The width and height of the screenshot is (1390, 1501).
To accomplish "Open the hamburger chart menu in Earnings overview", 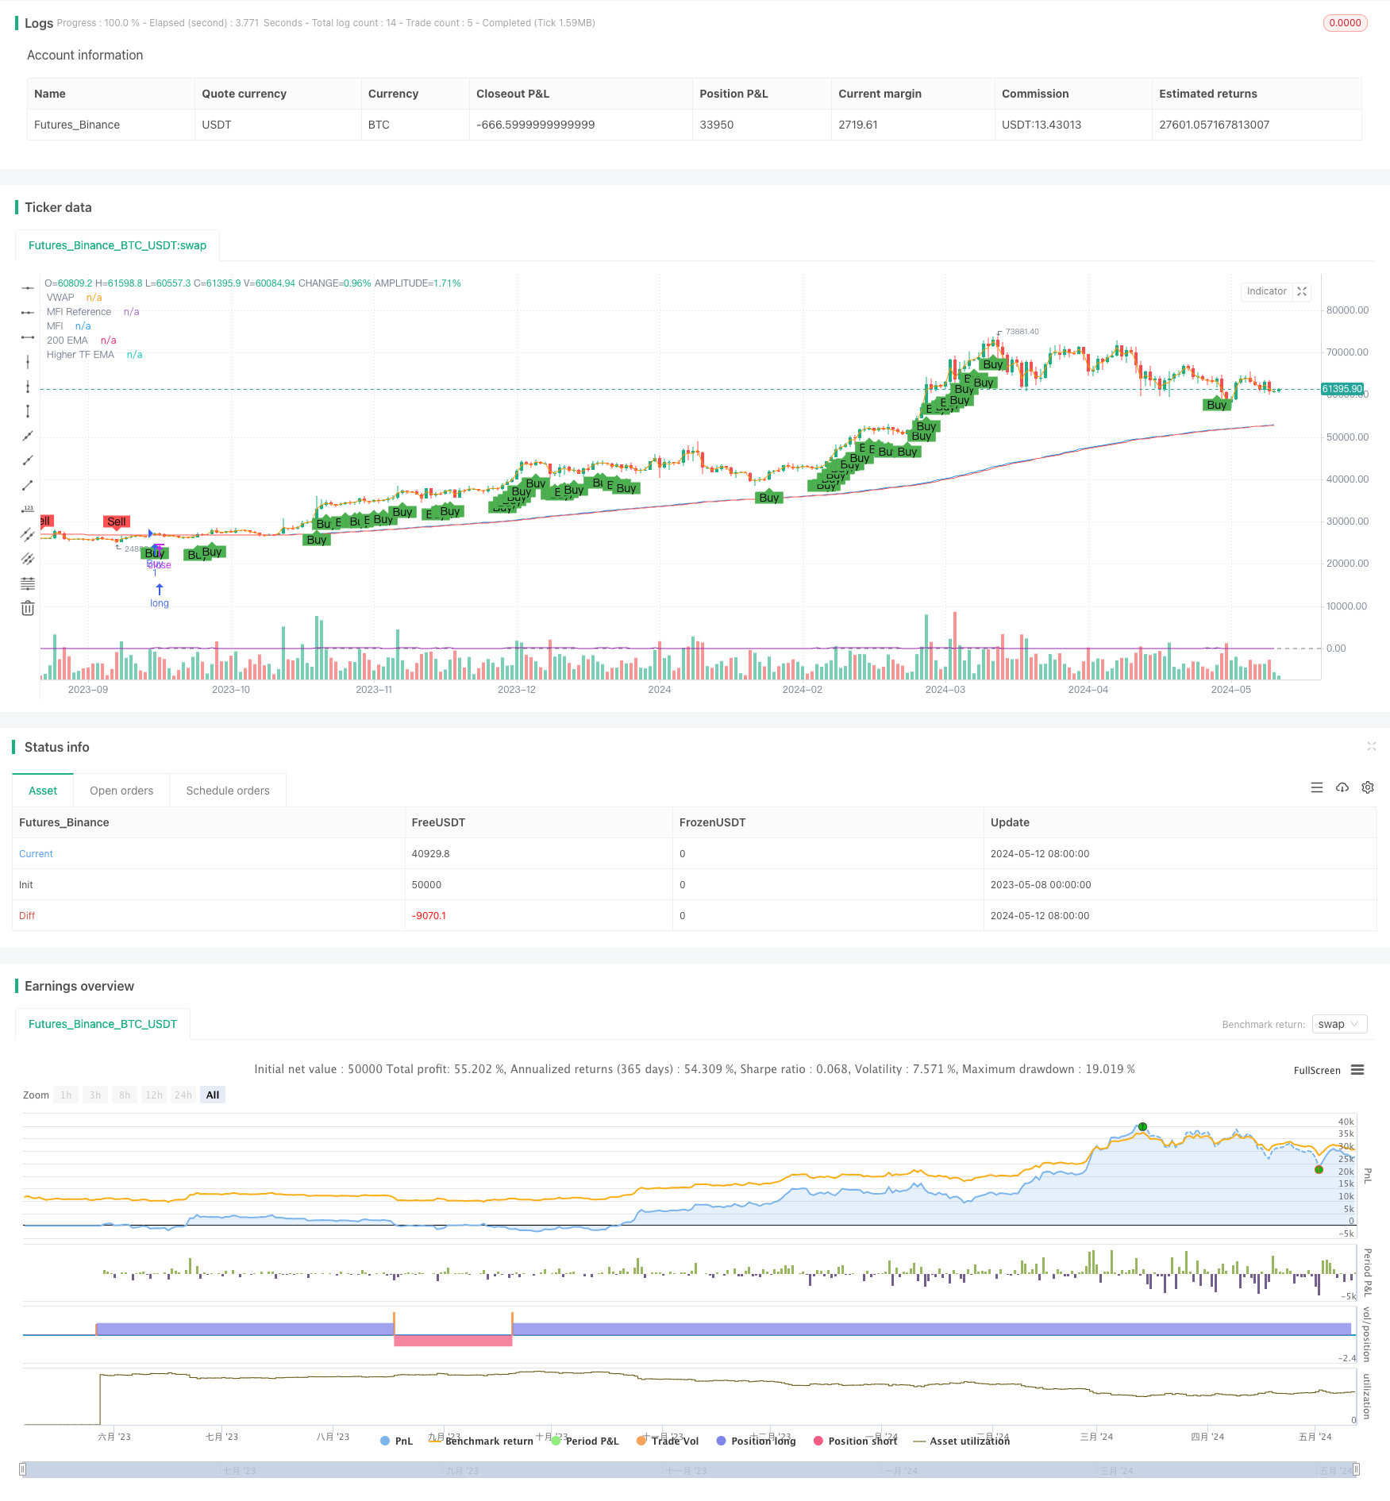I will coord(1357,1069).
